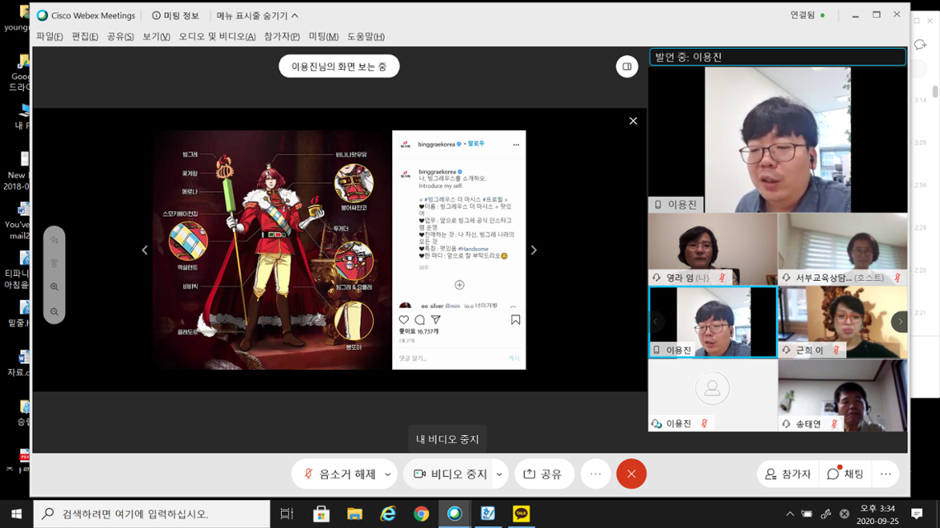Toggle the side panel layout icon
The image size is (940, 528).
[x=627, y=67]
